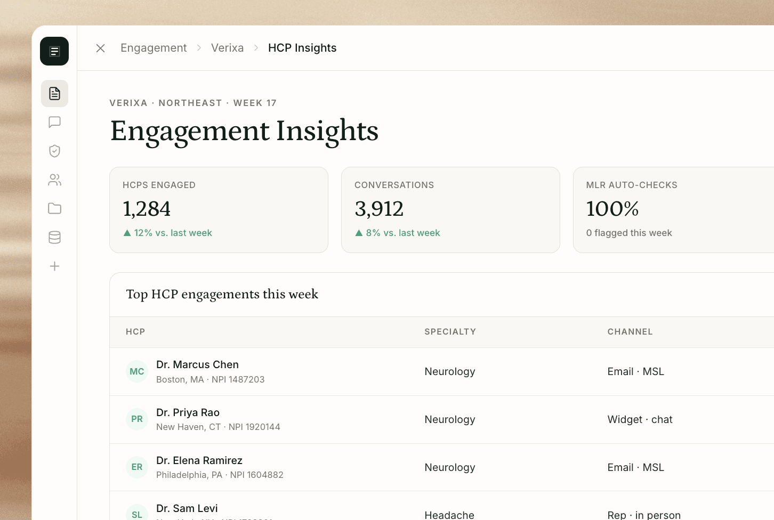Open Dr. Elena Ramirez's name
The width and height of the screenshot is (774, 520).
click(x=199, y=460)
